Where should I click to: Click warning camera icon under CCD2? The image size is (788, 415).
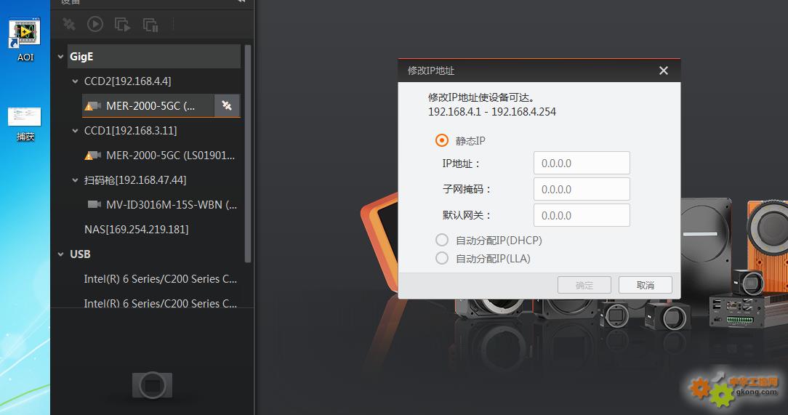(x=93, y=106)
